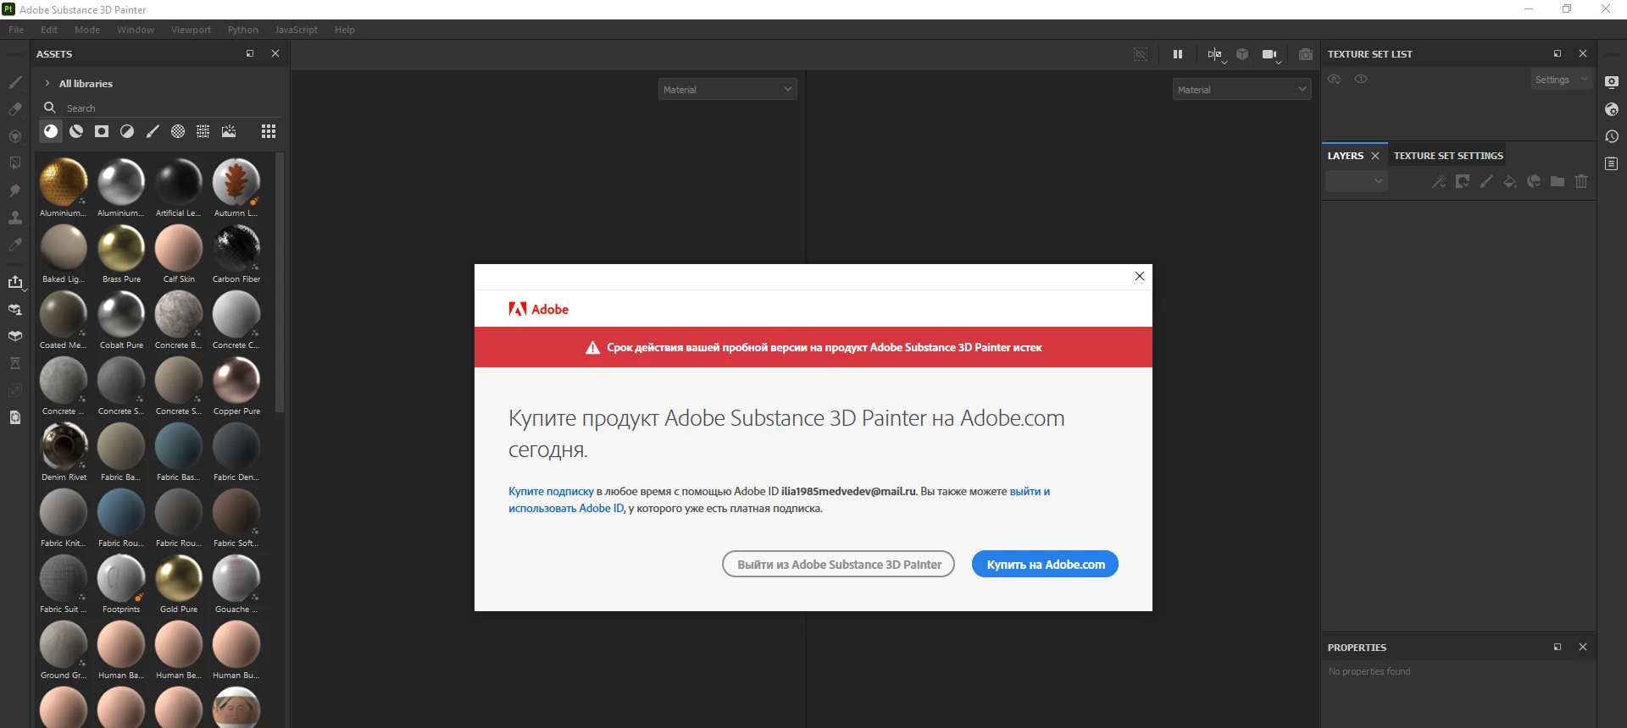The image size is (1627, 728).
Task: Filter assets by Smart masks
Action: pyautogui.click(x=102, y=131)
